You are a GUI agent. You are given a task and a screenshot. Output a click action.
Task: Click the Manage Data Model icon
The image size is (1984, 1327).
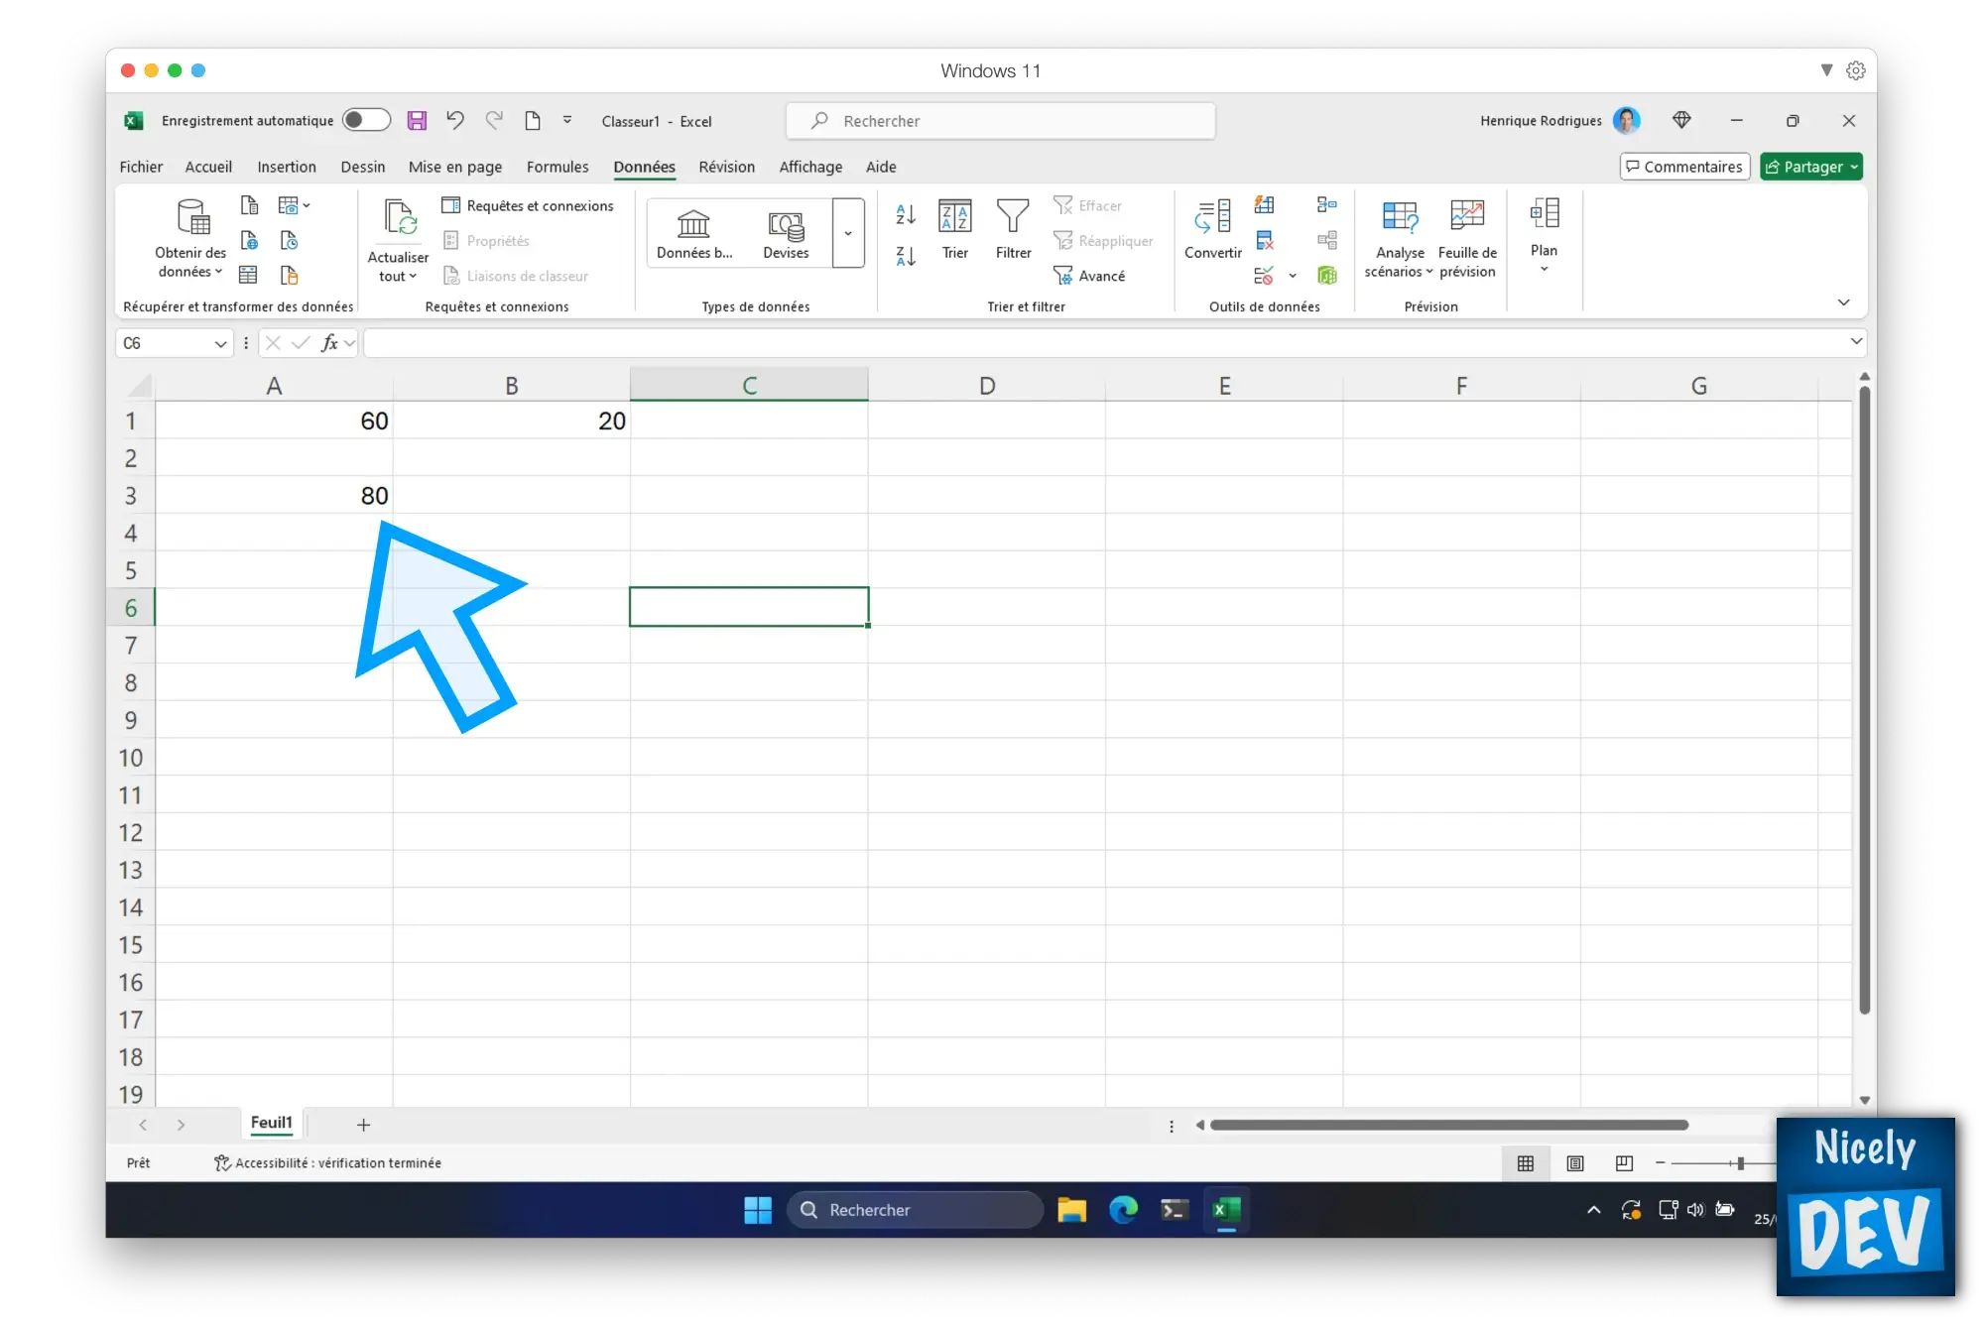pos(1326,275)
